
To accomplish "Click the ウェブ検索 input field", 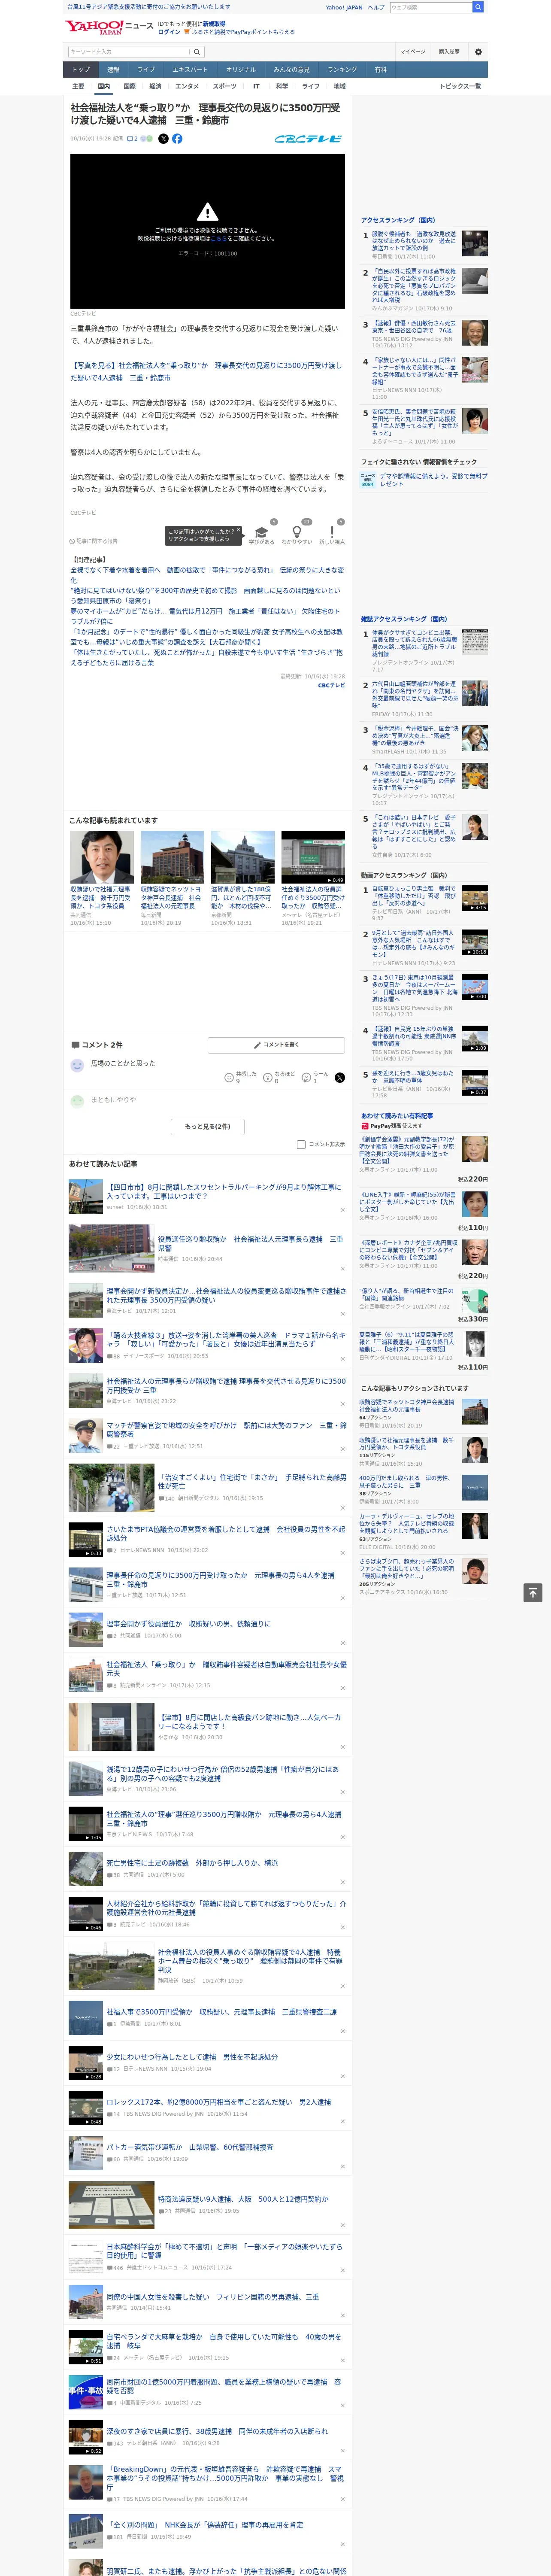I will (x=431, y=7).
